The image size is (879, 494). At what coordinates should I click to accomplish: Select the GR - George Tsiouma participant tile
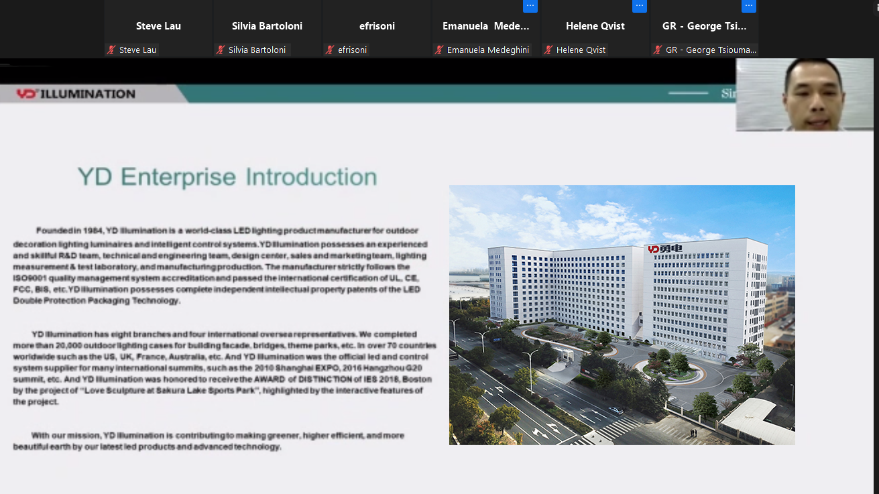[704, 26]
